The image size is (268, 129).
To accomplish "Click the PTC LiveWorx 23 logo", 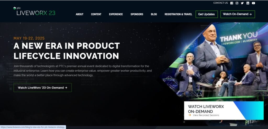I will coord(34,11).
